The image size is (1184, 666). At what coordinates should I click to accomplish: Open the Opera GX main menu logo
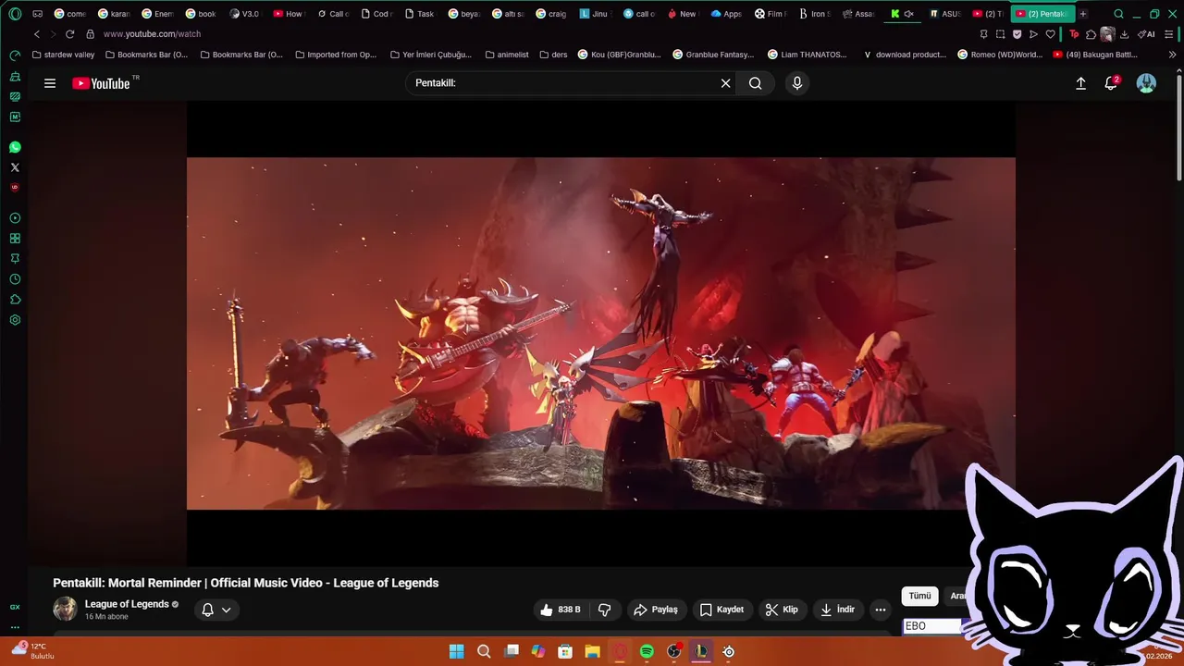tap(15, 14)
